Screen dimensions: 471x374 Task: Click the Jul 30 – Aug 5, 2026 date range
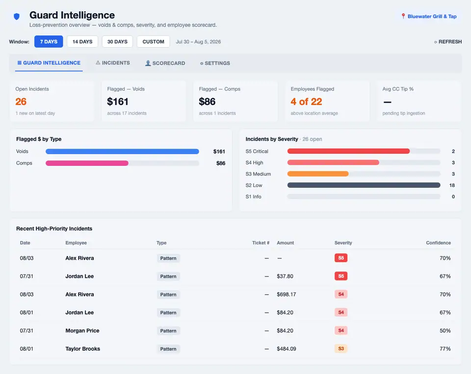pos(198,42)
